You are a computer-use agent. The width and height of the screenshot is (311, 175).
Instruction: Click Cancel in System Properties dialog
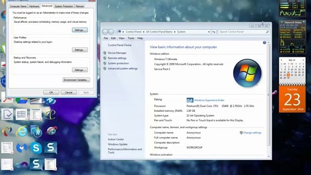click(69, 92)
